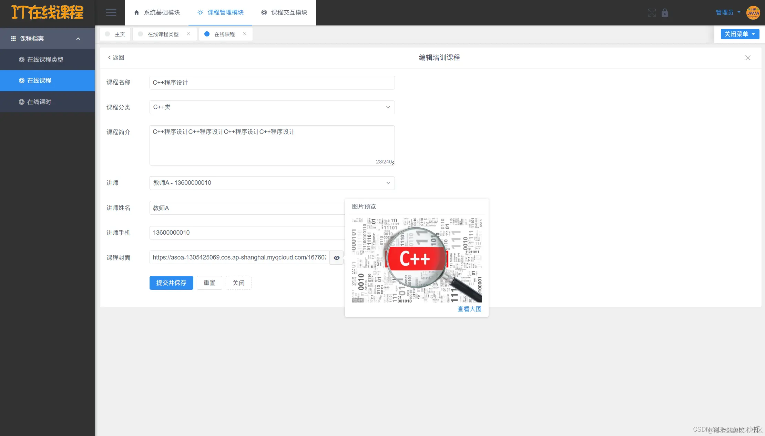Click the lightbulb icon on 课程管理模块 tab

(x=200, y=12)
